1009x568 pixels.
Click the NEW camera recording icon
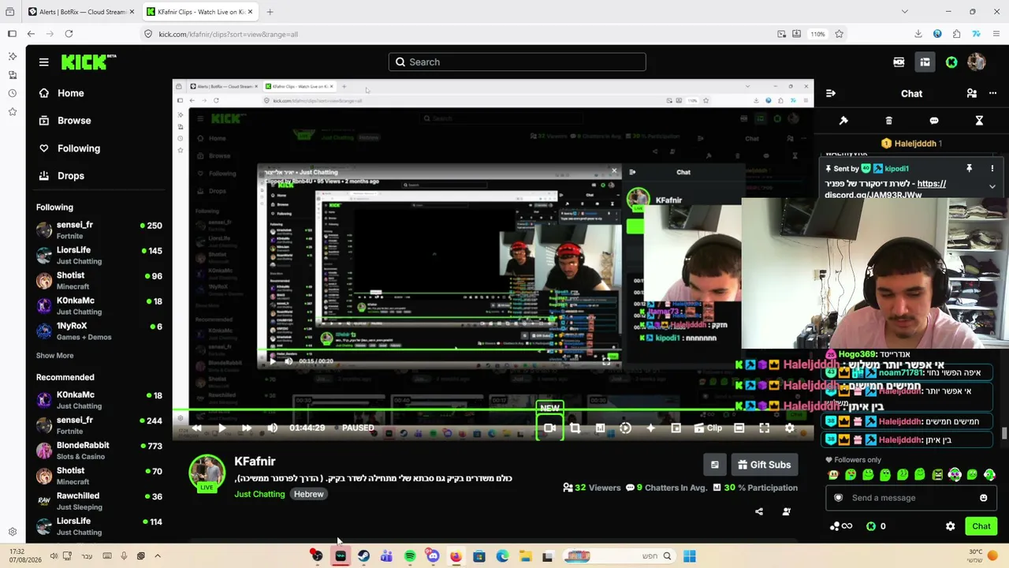pos(549,428)
